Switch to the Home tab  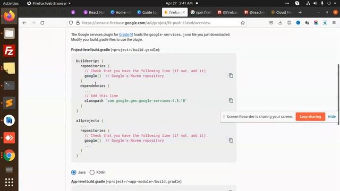click(x=121, y=13)
